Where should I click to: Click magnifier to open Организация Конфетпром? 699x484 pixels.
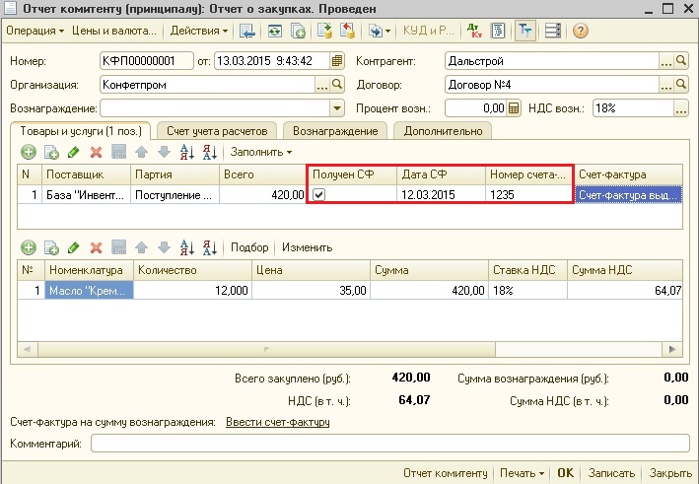point(337,85)
